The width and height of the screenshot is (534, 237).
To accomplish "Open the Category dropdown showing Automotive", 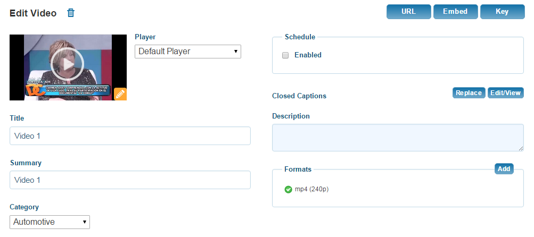I will click(50, 222).
